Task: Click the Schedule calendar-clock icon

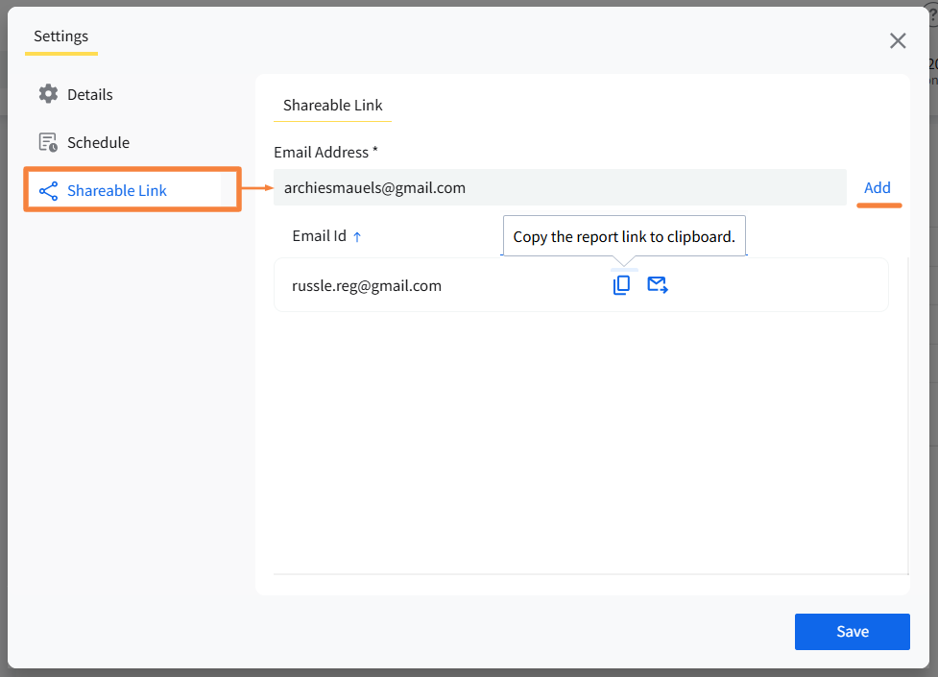Action: [48, 142]
